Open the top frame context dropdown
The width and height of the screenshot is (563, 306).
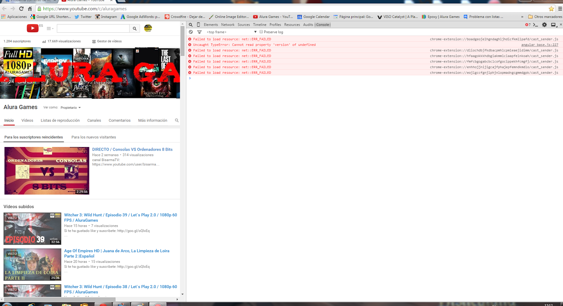point(232,32)
